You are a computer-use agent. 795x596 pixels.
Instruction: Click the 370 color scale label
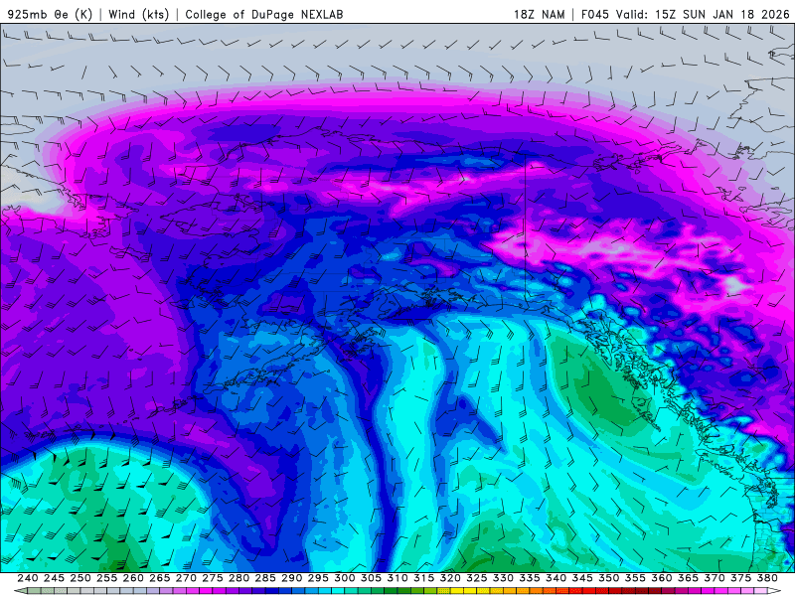(x=715, y=578)
